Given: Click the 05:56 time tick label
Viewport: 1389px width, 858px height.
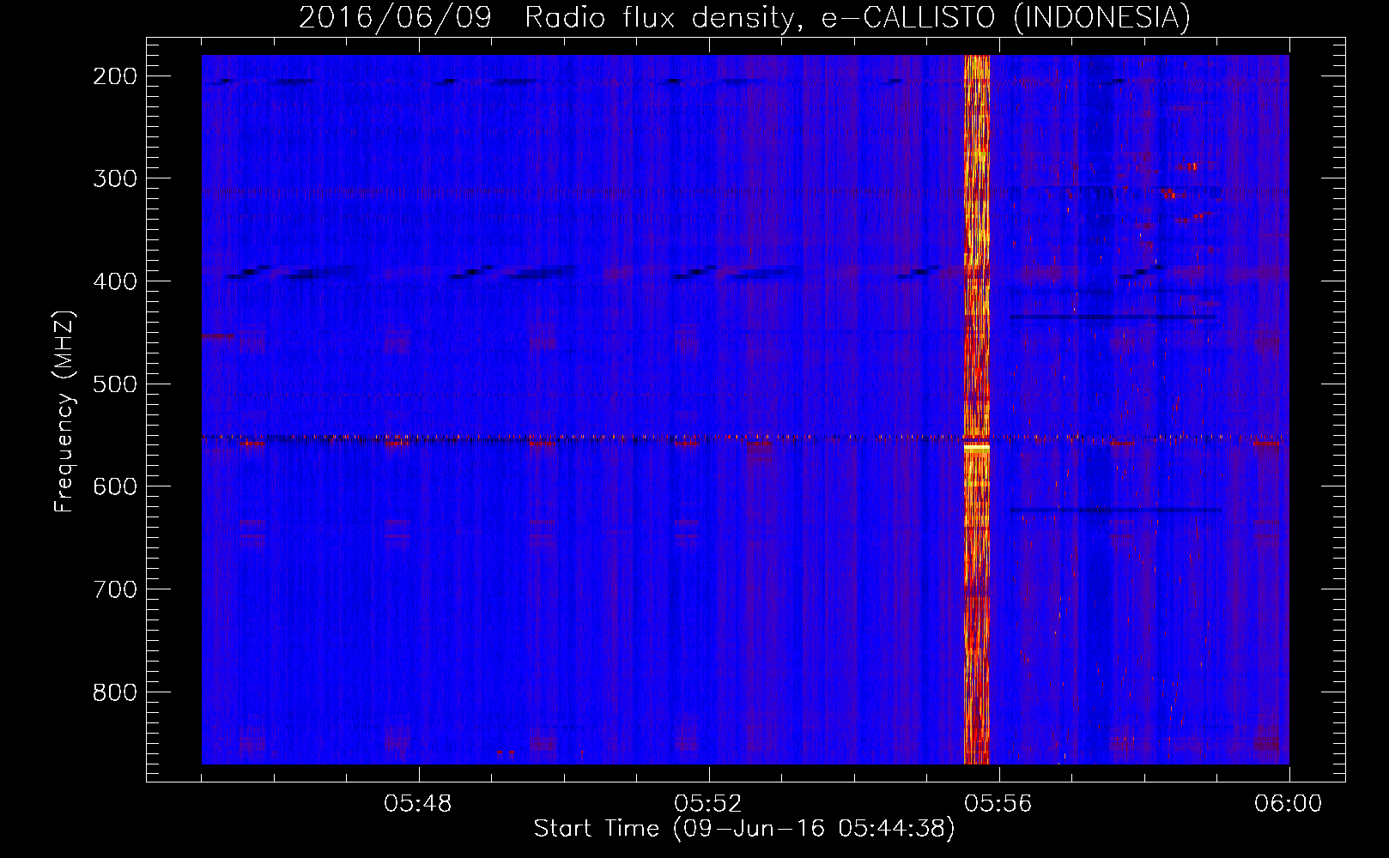Looking at the screenshot, I should click(x=998, y=804).
